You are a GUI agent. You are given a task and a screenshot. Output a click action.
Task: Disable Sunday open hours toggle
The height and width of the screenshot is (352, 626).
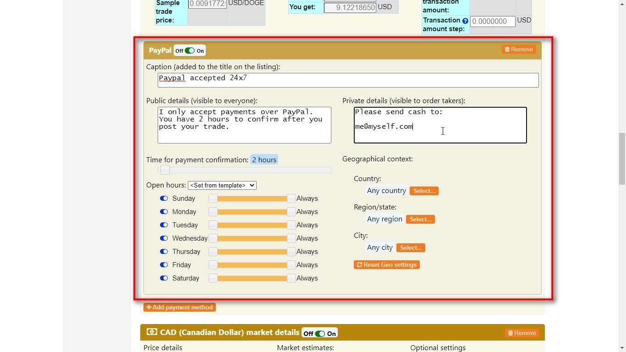[x=164, y=198]
